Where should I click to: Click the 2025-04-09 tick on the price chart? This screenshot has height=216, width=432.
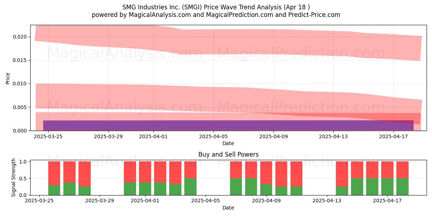point(274,136)
